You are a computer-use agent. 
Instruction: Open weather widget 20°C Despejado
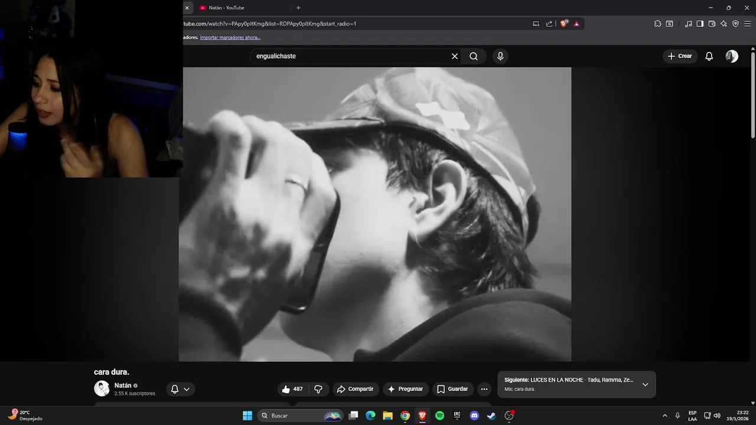coord(25,416)
